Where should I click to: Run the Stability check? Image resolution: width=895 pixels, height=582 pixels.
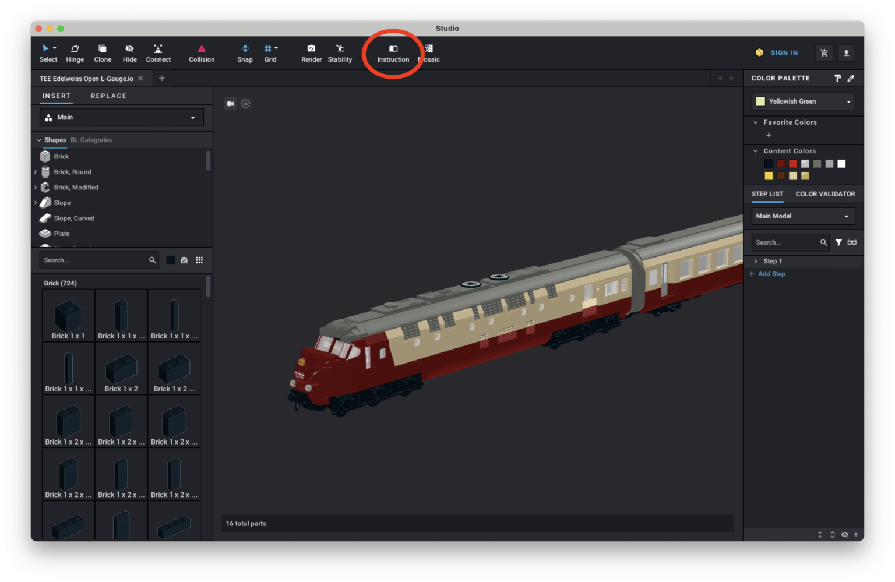pyautogui.click(x=340, y=52)
